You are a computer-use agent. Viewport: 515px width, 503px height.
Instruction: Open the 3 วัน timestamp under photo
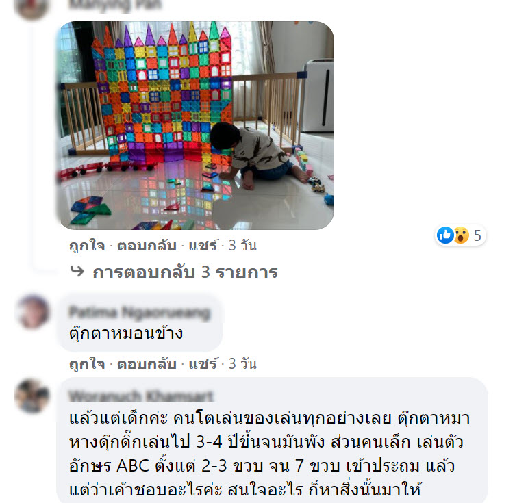click(242, 246)
